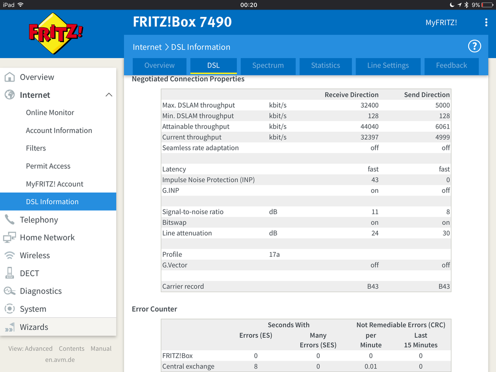Open the Statistics tab
496x372 pixels.
pos(326,66)
